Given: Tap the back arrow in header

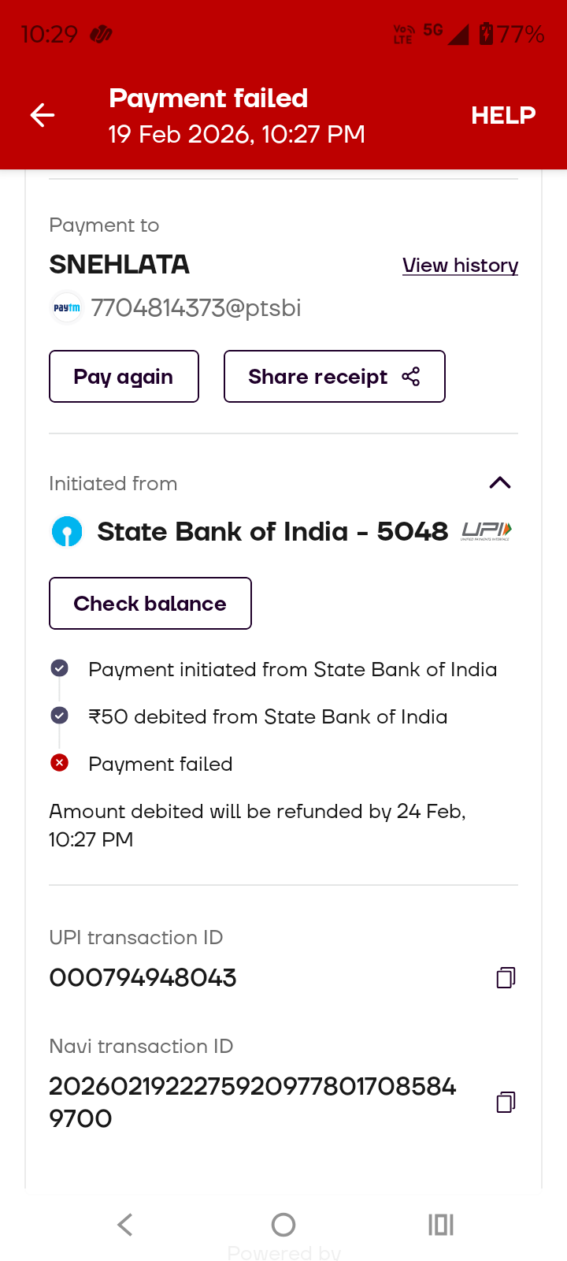Looking at the screenshot, I should (x=43, y=115).
